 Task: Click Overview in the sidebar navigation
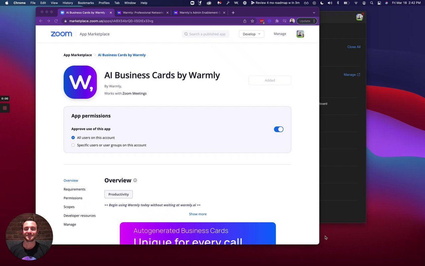(x=71, y=181)
